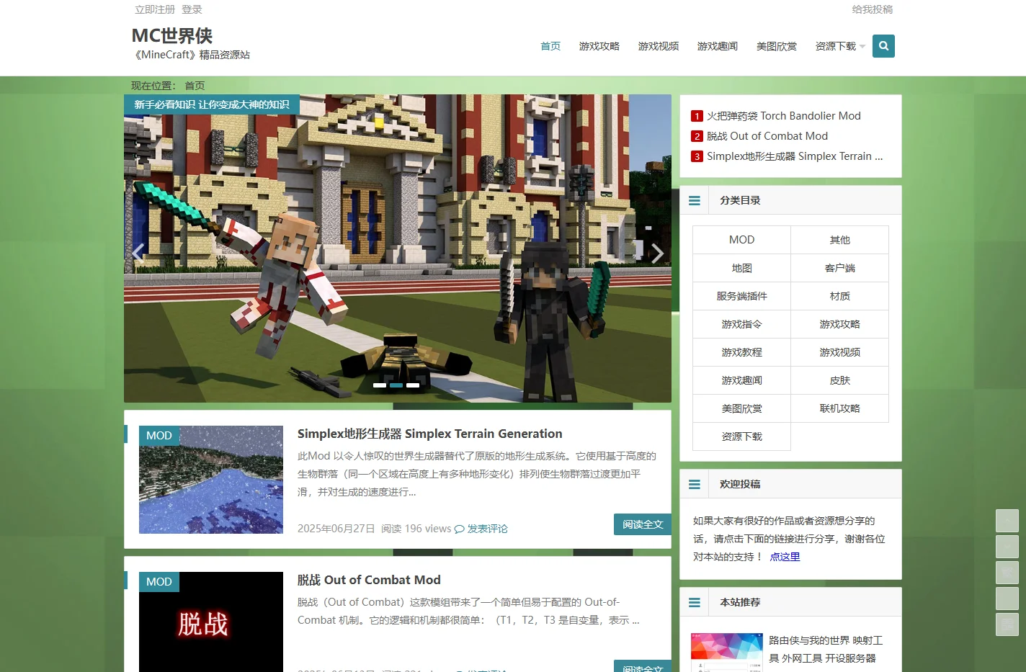Select MOD category in 分类目录
Image resolution: width=1026 pixels, height=672 pixels.
coord(741,240)
